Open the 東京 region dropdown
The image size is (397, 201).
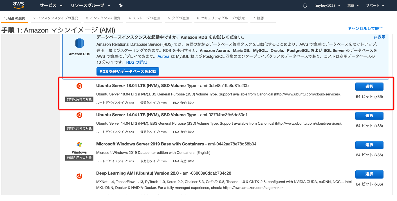[353, 5]
